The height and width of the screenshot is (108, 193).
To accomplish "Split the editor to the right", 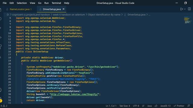I will click(x=189, y=9).
